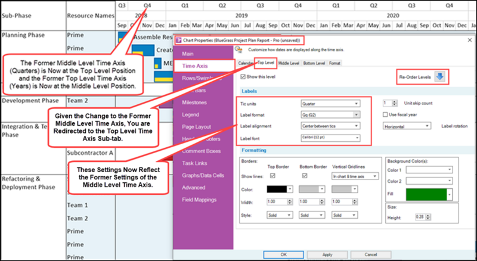The image size is (477, 261).
Task: Click the Chart Properties title bar app icon
Action: [x=178, y=40]
